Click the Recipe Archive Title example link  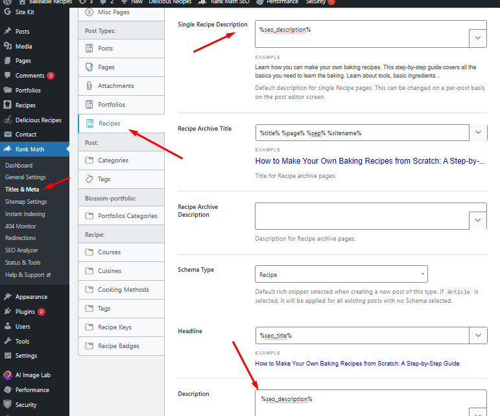pos(370,161)
